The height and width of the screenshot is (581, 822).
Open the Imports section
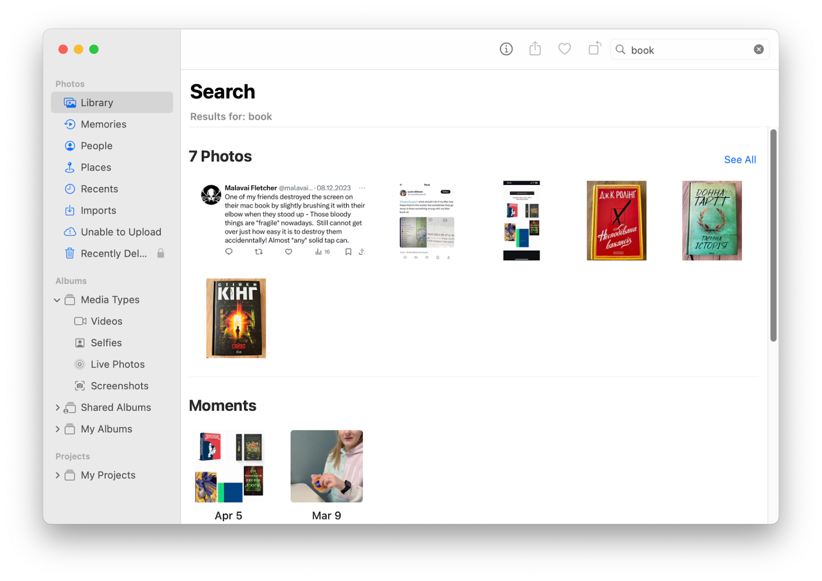pyautogui.click(x=98, y=210)
